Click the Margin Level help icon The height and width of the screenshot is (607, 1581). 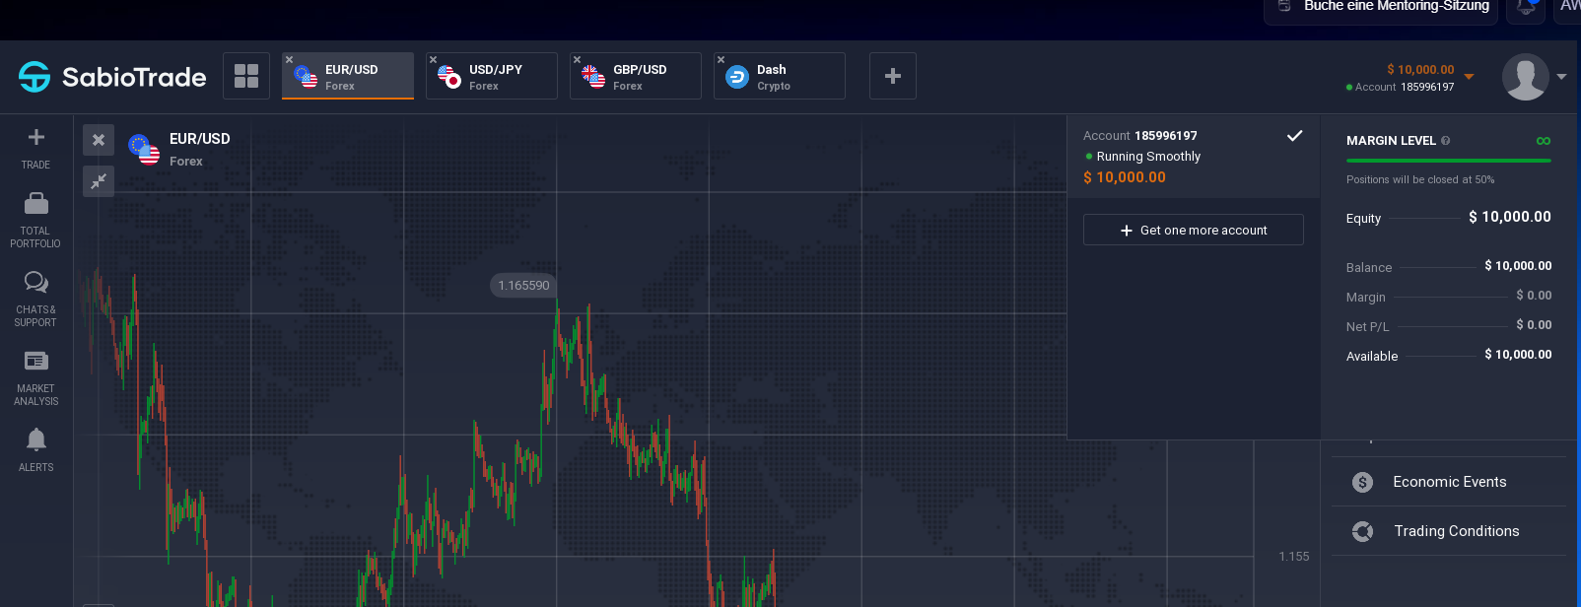pyautogui.click(x=1446, y=141)
